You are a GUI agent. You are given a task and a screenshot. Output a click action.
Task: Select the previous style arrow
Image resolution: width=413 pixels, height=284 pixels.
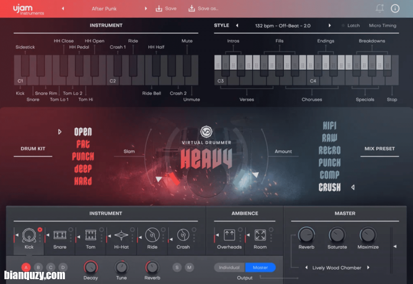[237, 25]
